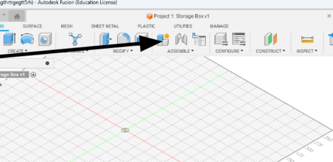Click the New Component icon
This screenshot has height=162, width=333.
(163, 39)
